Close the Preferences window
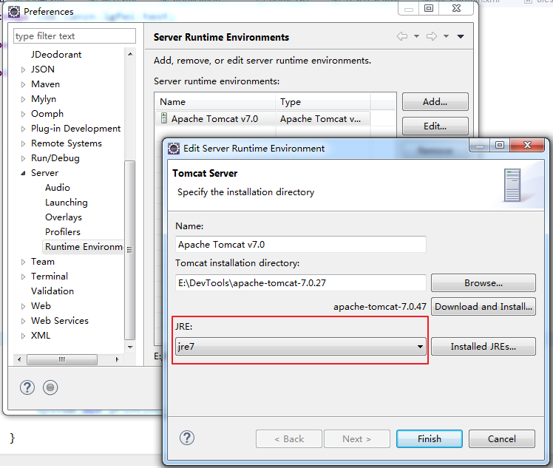Image resolution: width=553 pixels, height=468 pixels. [456, 8]
